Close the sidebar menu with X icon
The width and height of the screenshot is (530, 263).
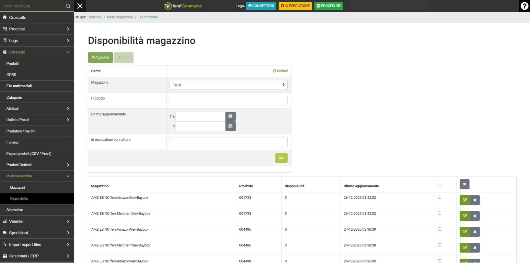(x=80, y=6)
